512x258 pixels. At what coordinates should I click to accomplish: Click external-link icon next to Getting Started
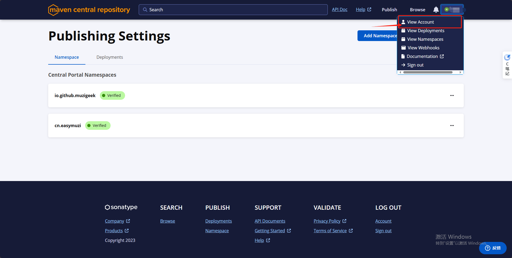point(289,231)
